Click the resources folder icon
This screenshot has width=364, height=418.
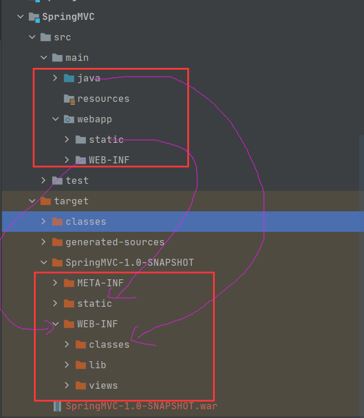tap(69, 99)
